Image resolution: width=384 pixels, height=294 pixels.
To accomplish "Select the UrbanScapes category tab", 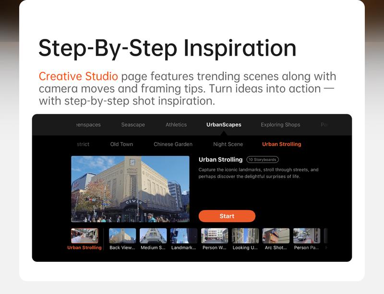I will coord(224,125).
